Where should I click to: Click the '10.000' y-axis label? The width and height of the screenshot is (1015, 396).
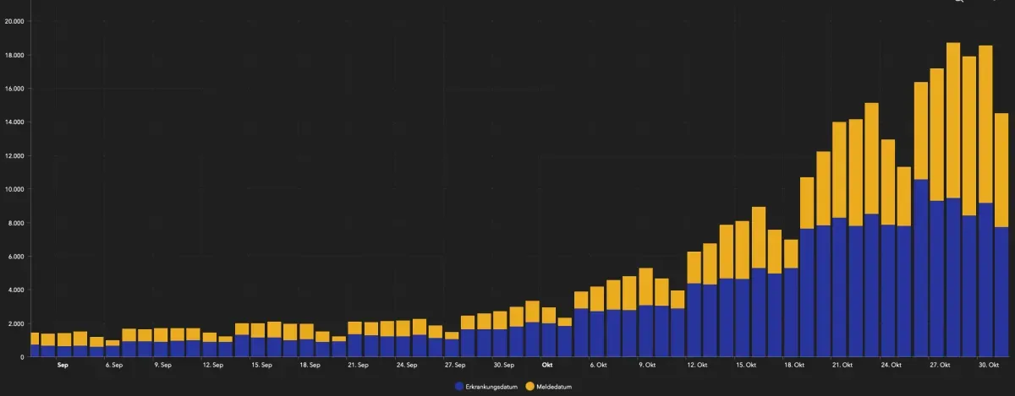14,189
